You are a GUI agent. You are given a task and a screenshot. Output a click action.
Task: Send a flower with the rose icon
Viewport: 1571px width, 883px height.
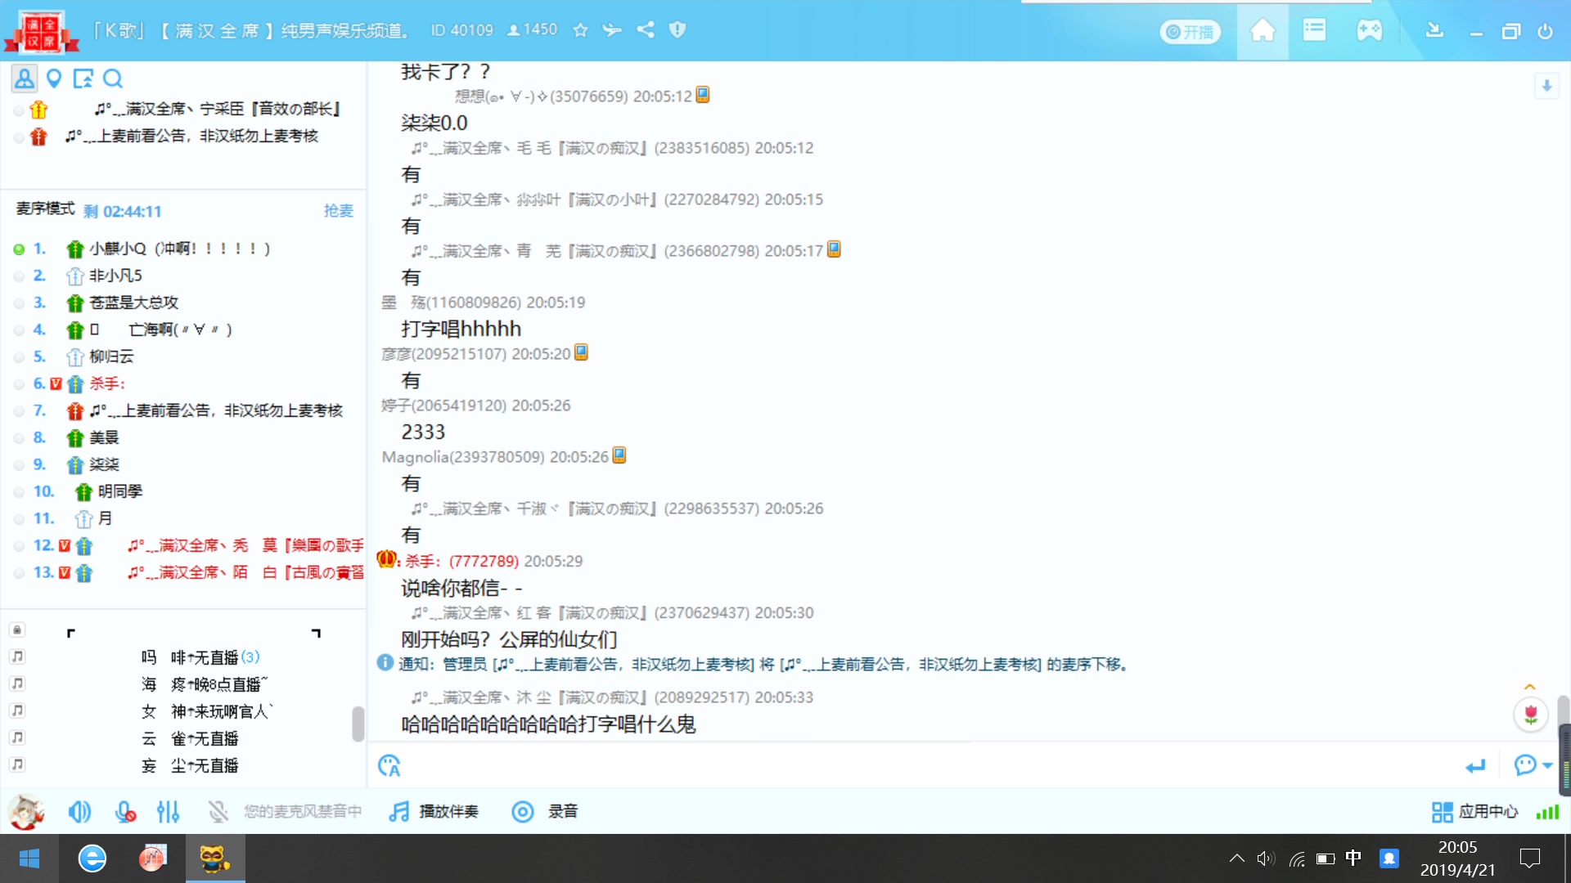point(1530,715)
